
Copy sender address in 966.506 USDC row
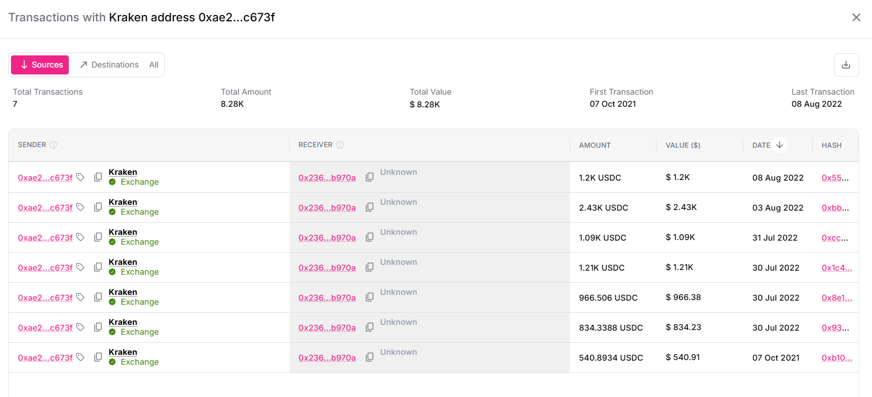[x=98, y=297]
